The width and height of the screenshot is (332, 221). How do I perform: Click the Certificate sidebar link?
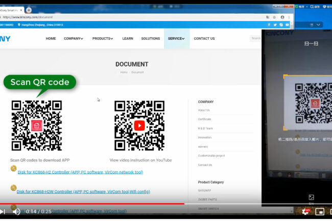[x=204, y=119]
